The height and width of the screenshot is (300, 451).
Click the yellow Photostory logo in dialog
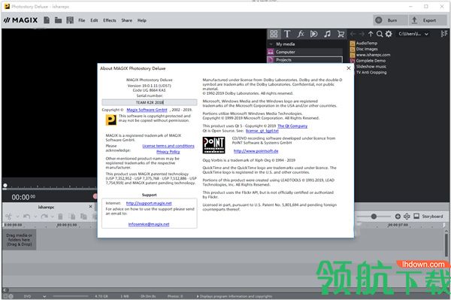(x=111, y=120)
